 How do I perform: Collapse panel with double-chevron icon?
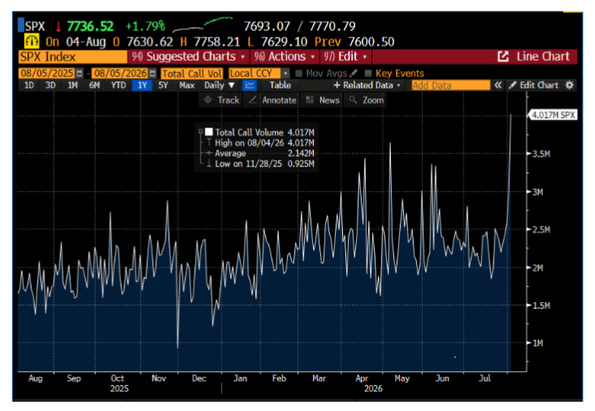coord(497,85)
